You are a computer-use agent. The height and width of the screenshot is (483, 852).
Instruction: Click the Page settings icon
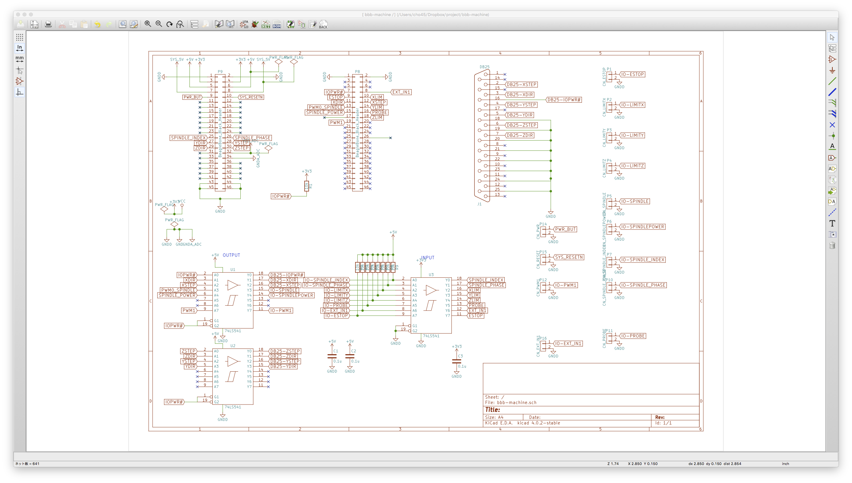click(x=34, y=24)
